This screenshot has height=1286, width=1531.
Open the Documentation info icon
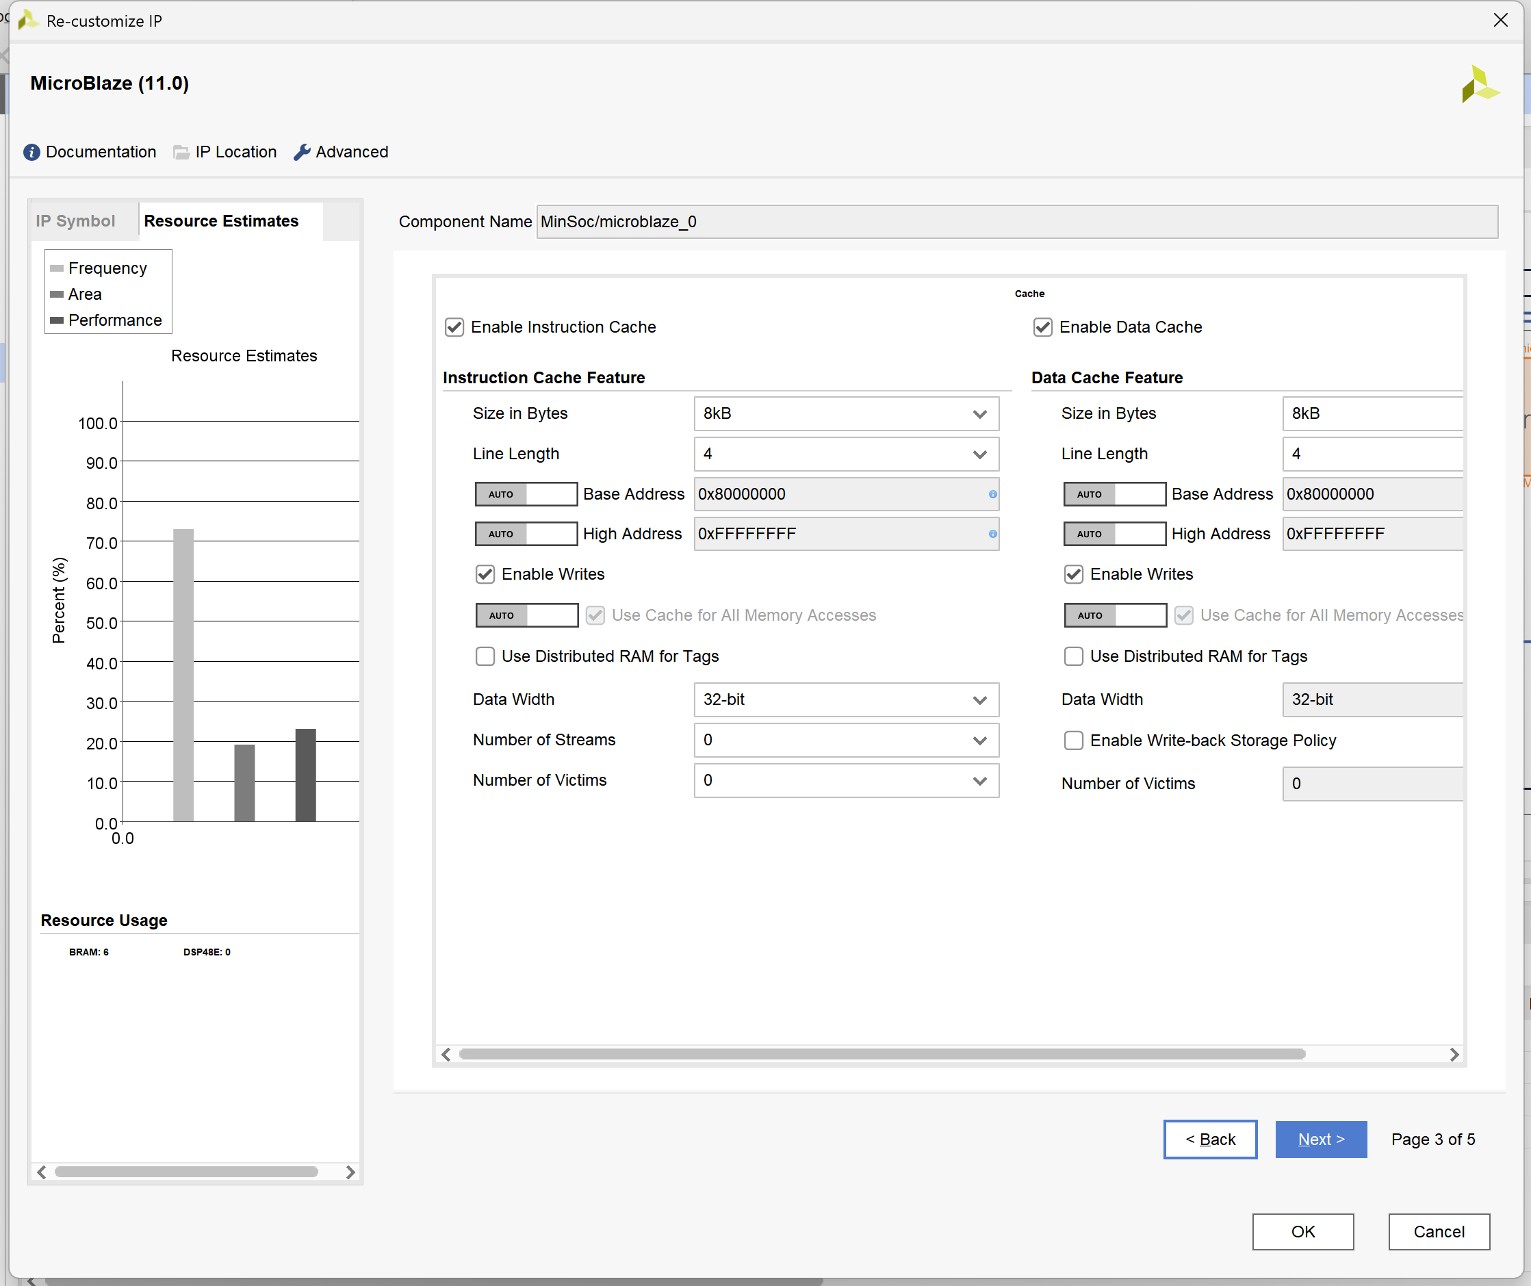pos(31,152)
